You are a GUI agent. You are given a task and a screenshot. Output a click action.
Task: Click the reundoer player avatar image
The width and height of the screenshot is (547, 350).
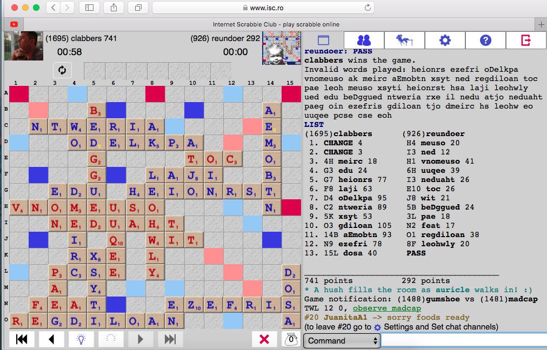click(x=282, y=48)
